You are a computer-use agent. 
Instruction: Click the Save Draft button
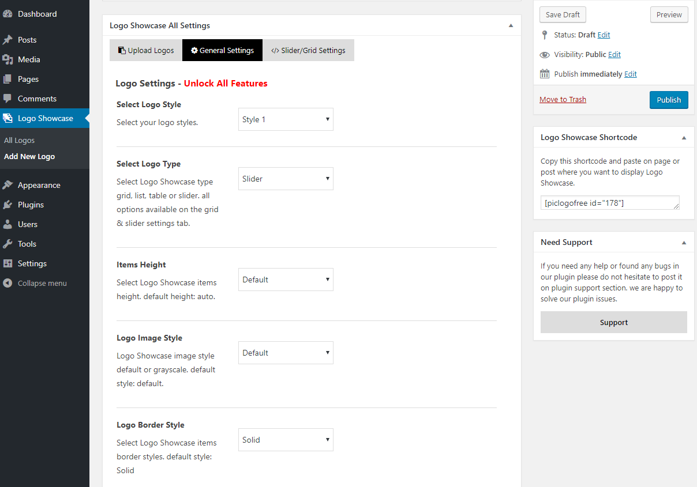(563, 15)
